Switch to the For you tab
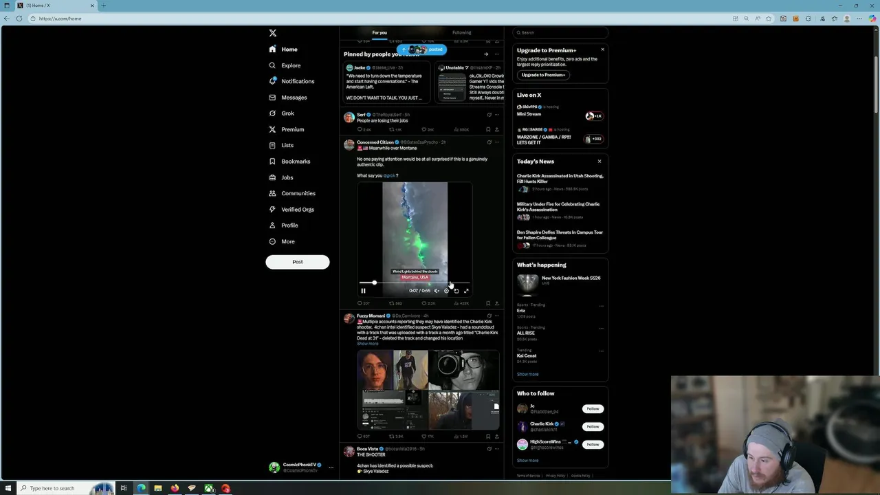Screen dimensions: 880x495 (379, 32)
